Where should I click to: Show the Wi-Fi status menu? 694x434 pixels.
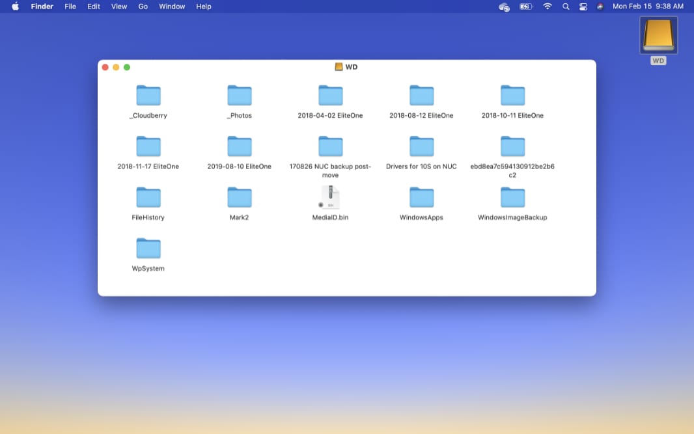coord(547,7)
